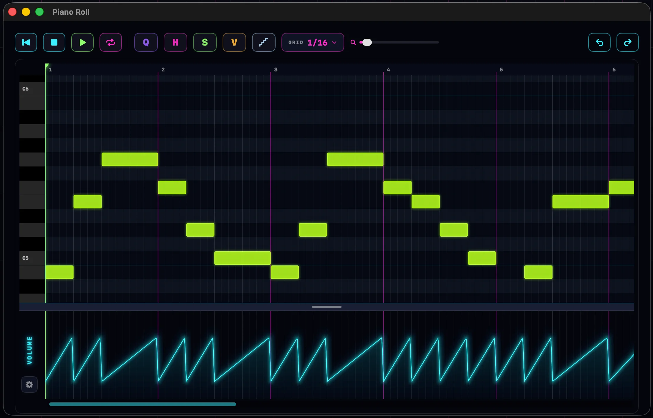Select the long top-row note before bar 4
Viewport: 653px width, 418px height.
(x=355, y=159)
